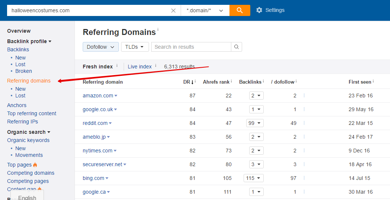390x200 pixels.
Task: Switch to Fresh index tab
Action: 98,67
